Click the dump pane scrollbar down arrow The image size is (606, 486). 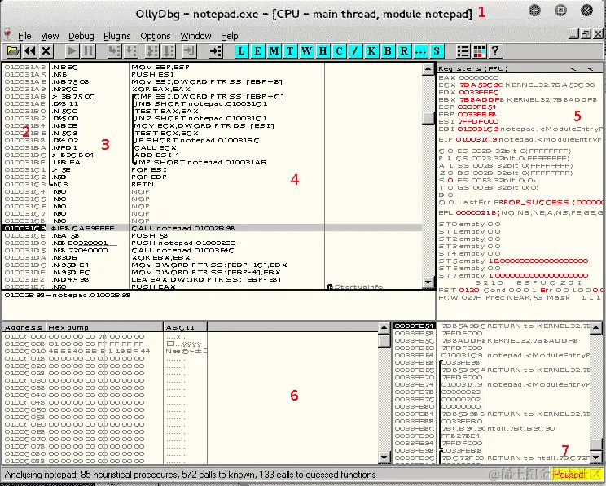pyautogui.click(x=384, y=458)
